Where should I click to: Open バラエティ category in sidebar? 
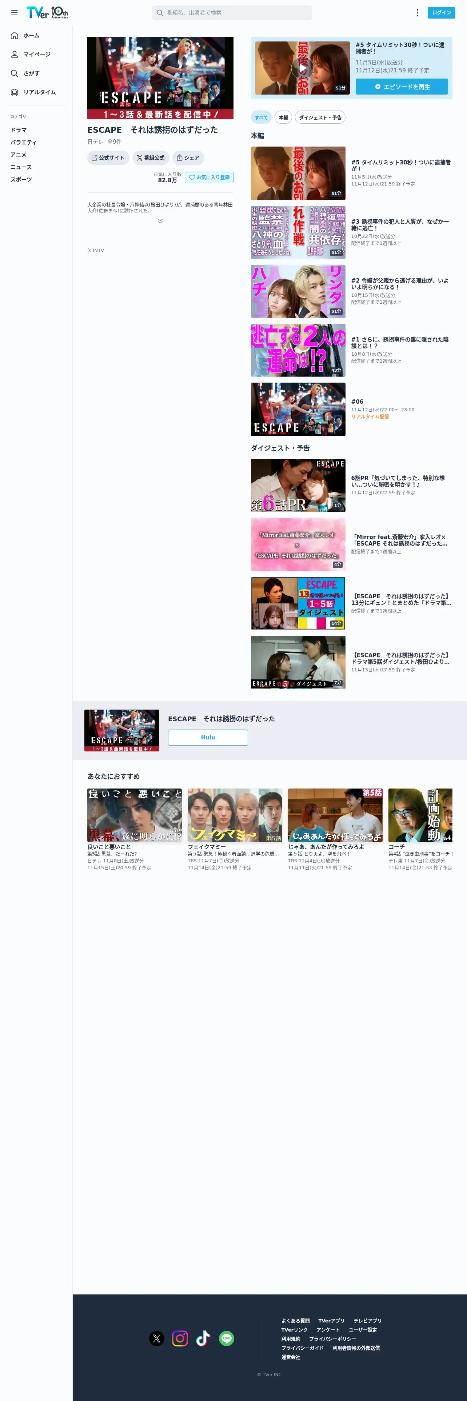23,143
